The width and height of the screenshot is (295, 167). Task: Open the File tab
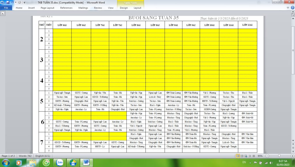(6, 8)
